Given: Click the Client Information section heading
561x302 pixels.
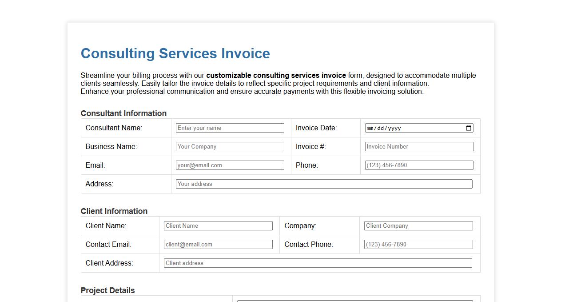Looking at the screenshot, I should pyautogui.click(x=114, y=211).
